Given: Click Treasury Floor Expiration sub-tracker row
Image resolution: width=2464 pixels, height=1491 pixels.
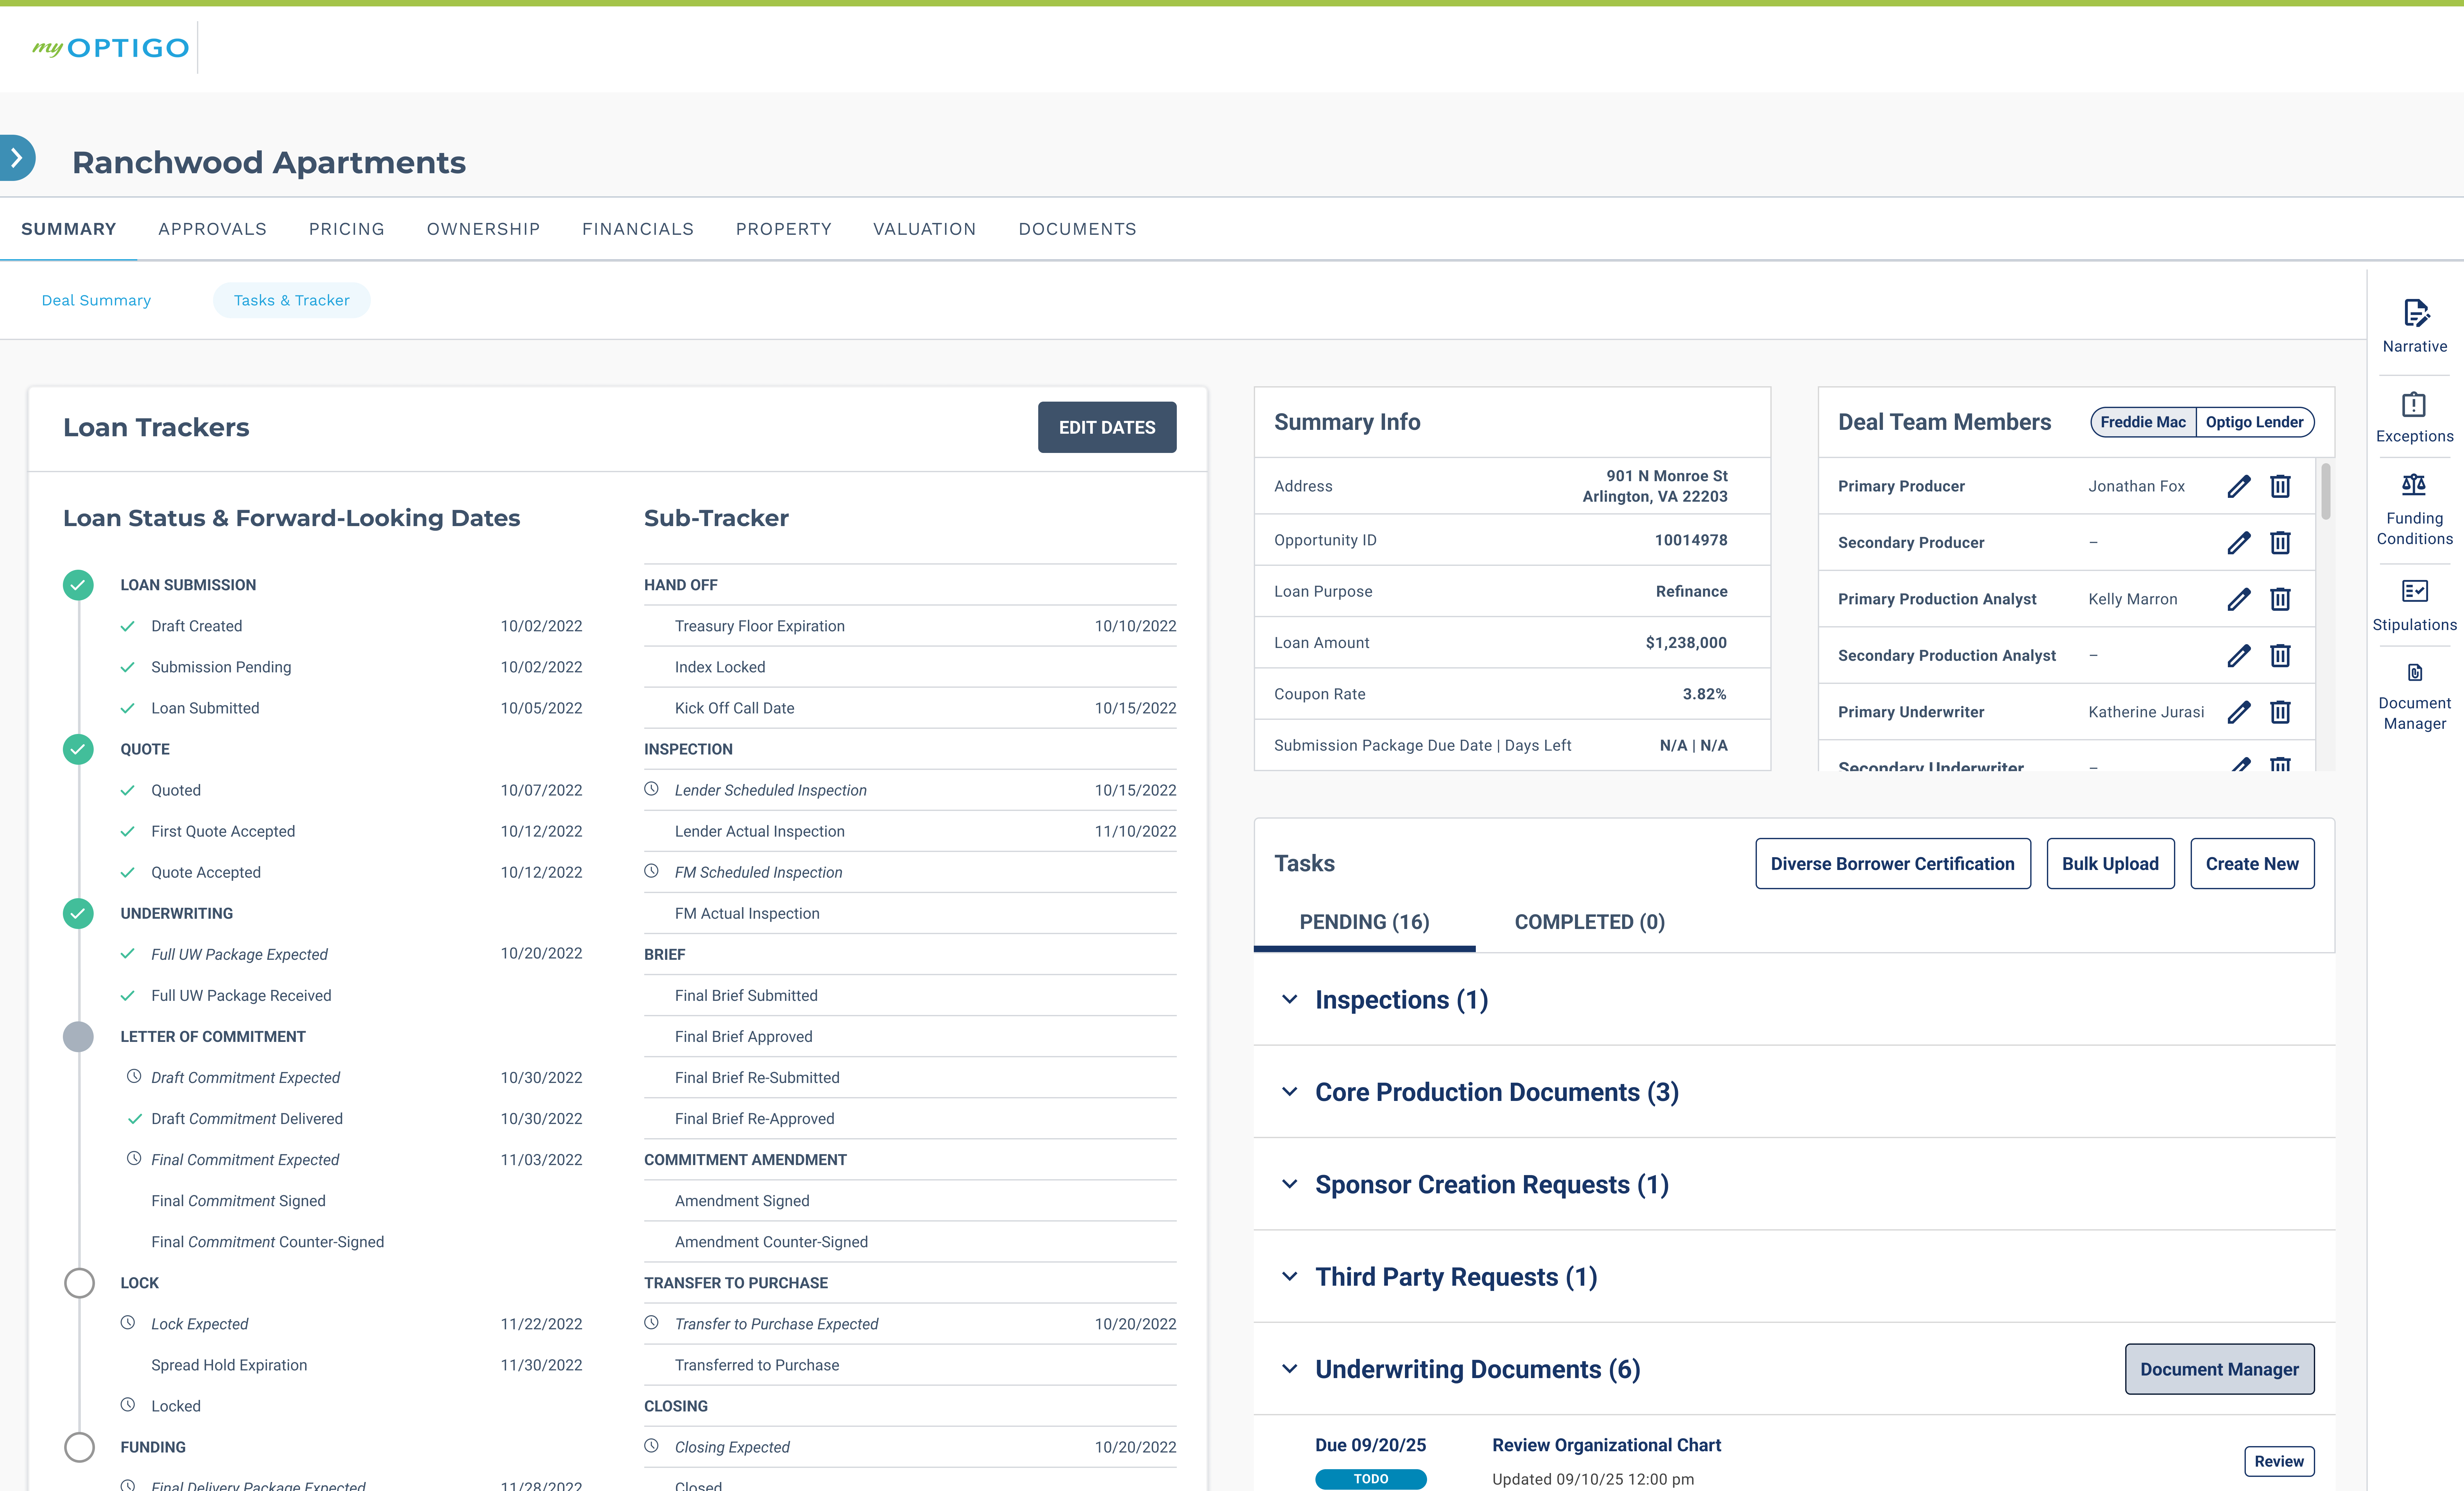Looking at the screenshot, I should click(910, 626).
